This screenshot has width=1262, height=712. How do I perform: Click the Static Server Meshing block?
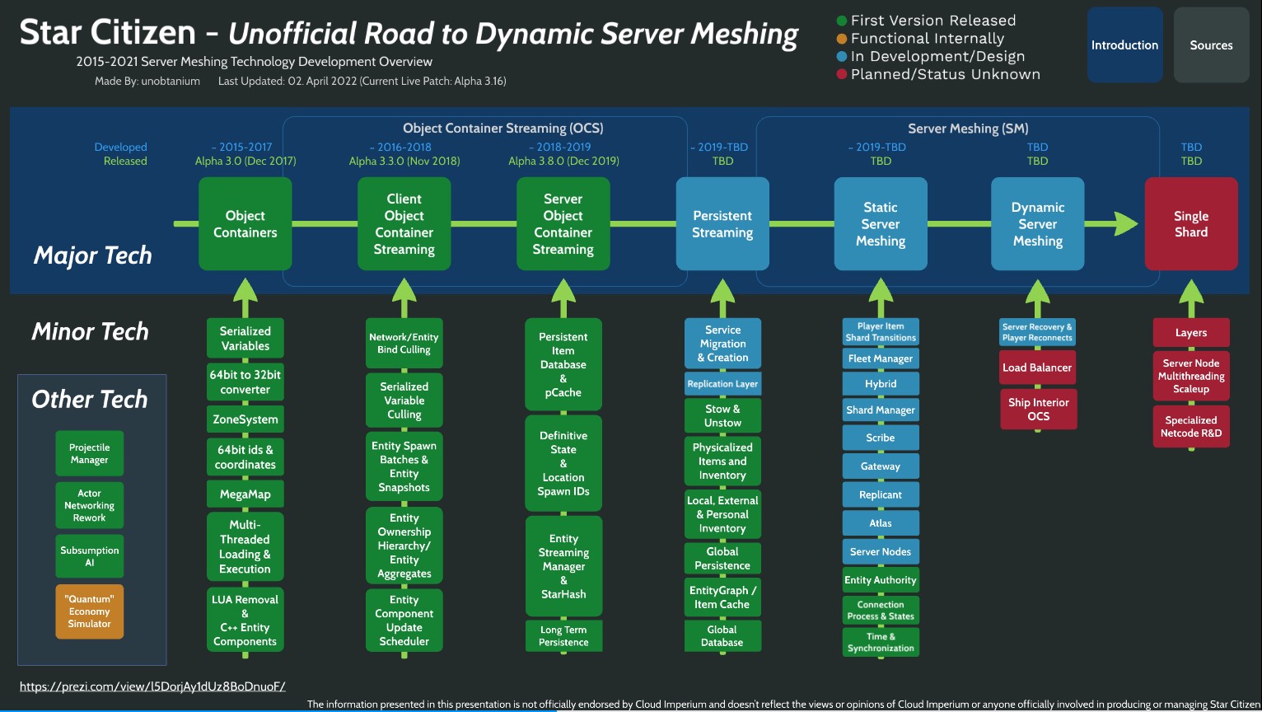(881, 224)
